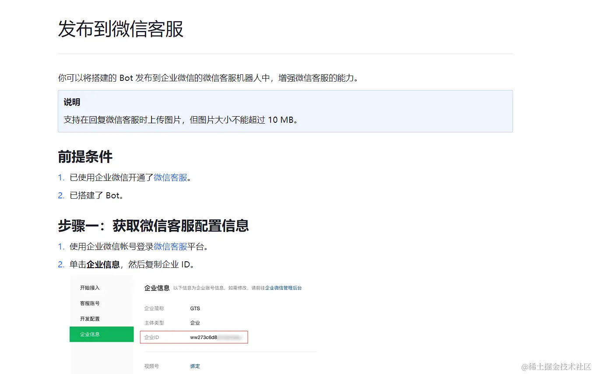Image resolution: width=594 pixels, height=374 pixels.
Task: Click the 使用企业微信帐号登录 text in step 1
Action: [x=112, y=246]
